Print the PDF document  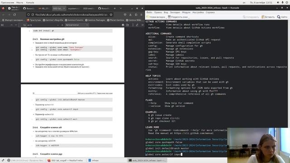click(123, 25)
